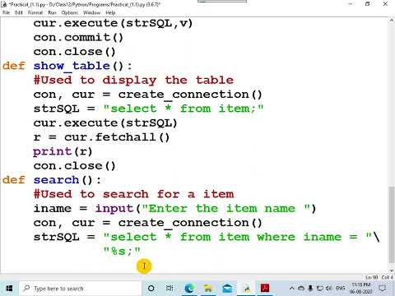Close the IDLE editor window
The width and height of the screenshot is (395, 296).
tap(385, 4)
